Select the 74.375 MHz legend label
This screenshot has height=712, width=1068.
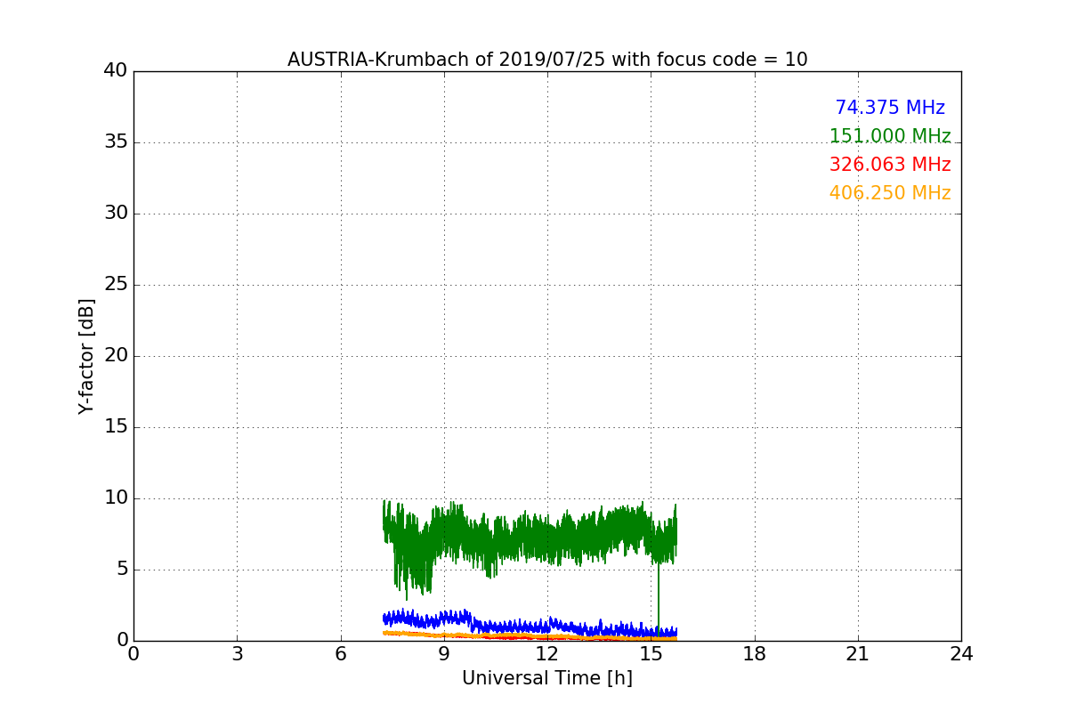890,108
